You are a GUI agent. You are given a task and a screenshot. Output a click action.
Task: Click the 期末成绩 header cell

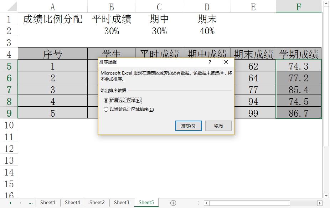coord(253,54)
